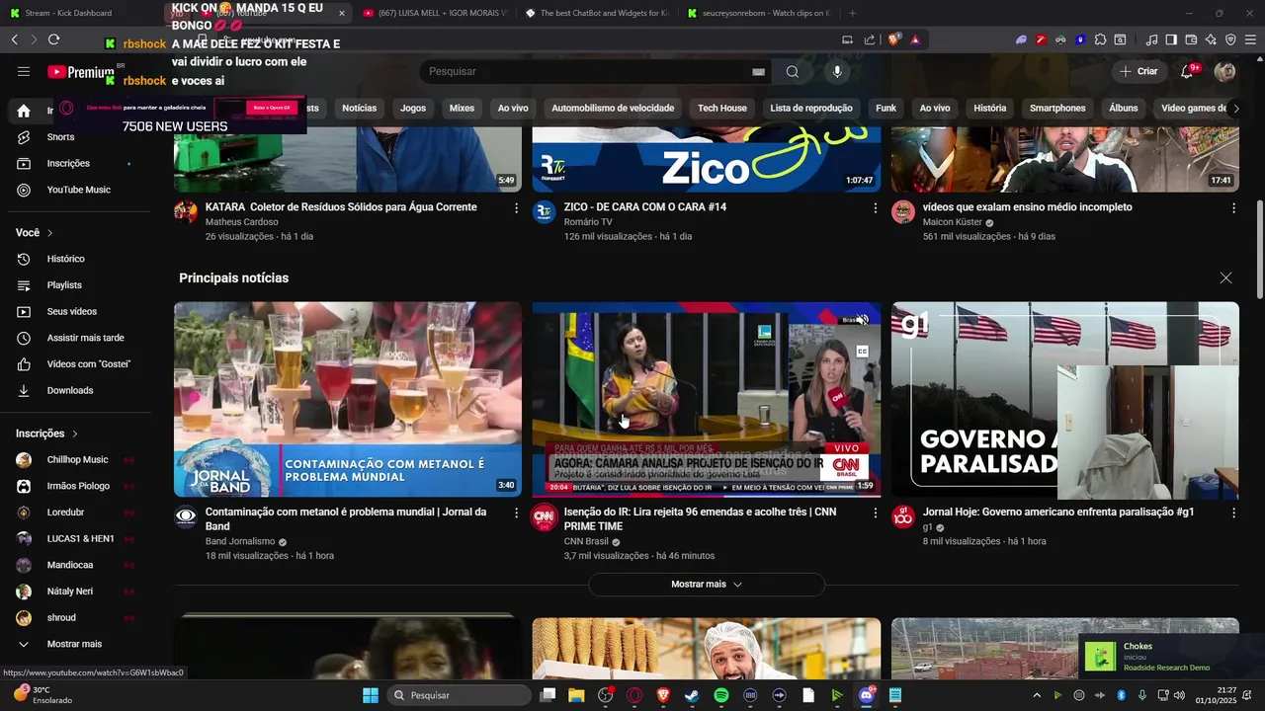
Task: Click the Windows Start button
Action: point(371,695)
